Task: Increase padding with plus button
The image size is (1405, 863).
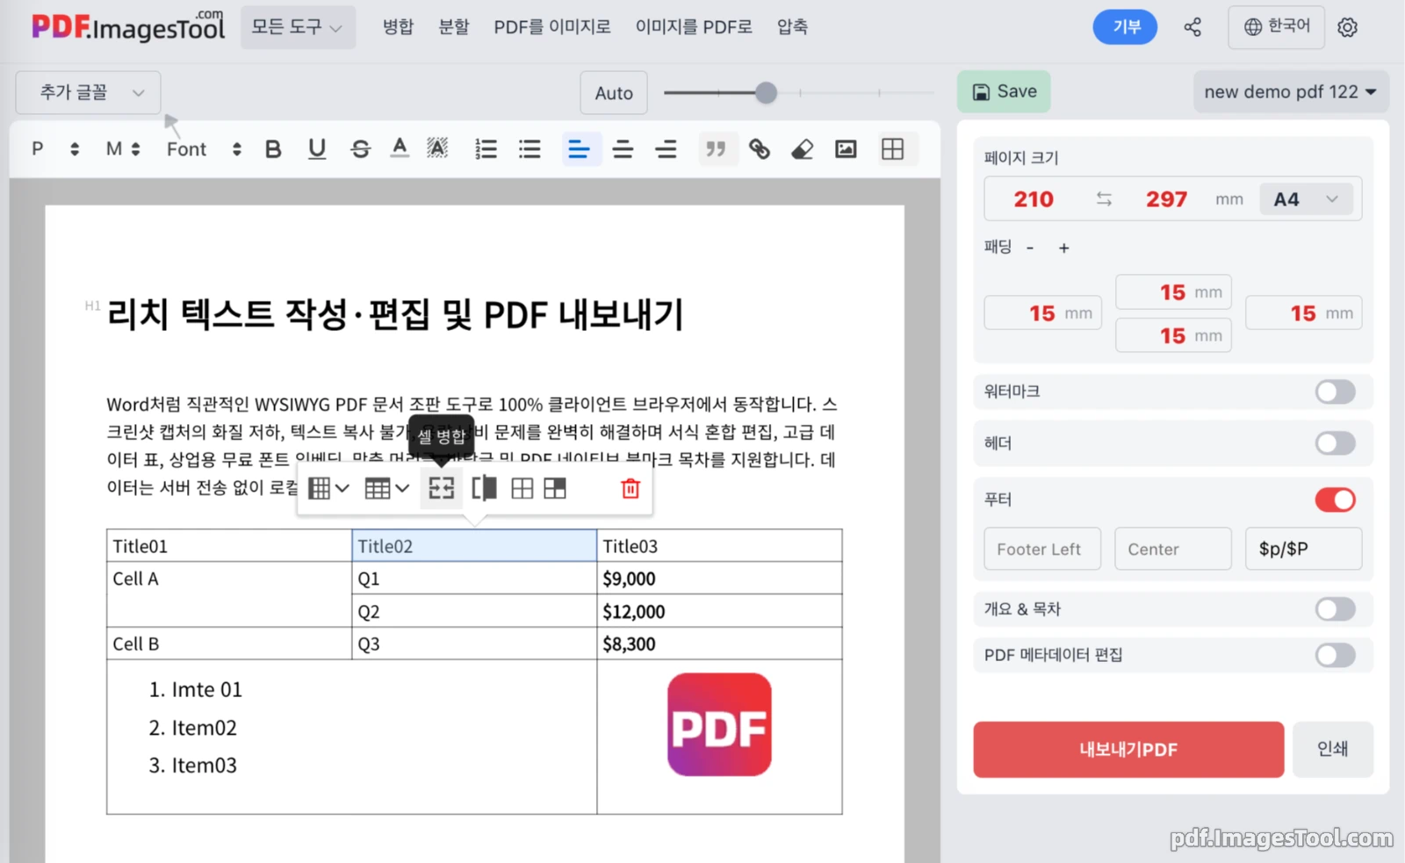Action: (1063, 248)
